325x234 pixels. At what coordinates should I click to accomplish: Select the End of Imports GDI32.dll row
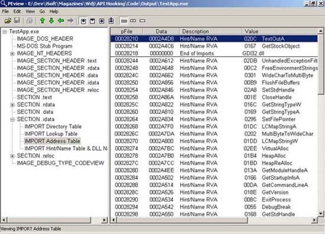[214, 53]
